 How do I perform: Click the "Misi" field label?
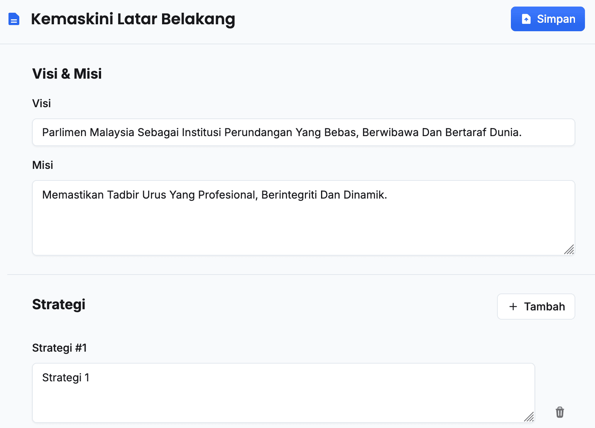(x=43, y=165)
